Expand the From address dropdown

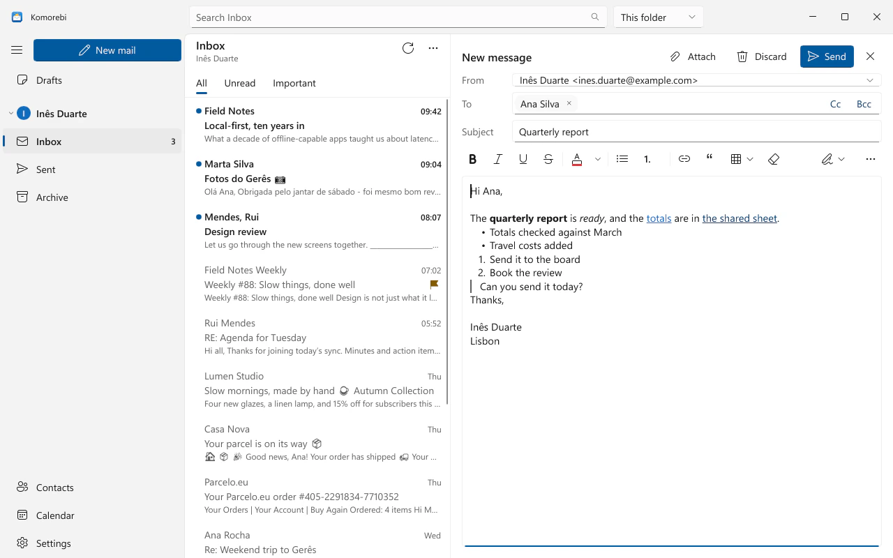coord(870,80)
